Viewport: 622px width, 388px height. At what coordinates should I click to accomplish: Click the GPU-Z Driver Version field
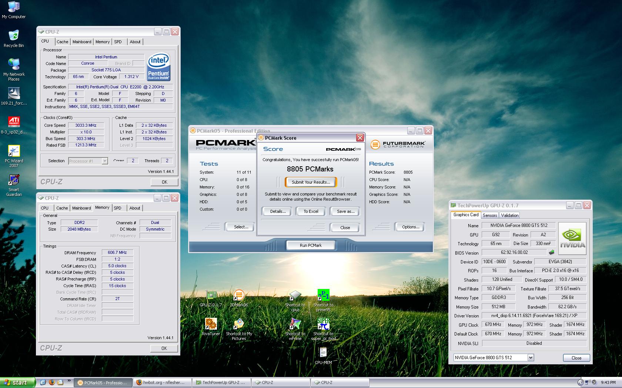[x=534, y=316]
